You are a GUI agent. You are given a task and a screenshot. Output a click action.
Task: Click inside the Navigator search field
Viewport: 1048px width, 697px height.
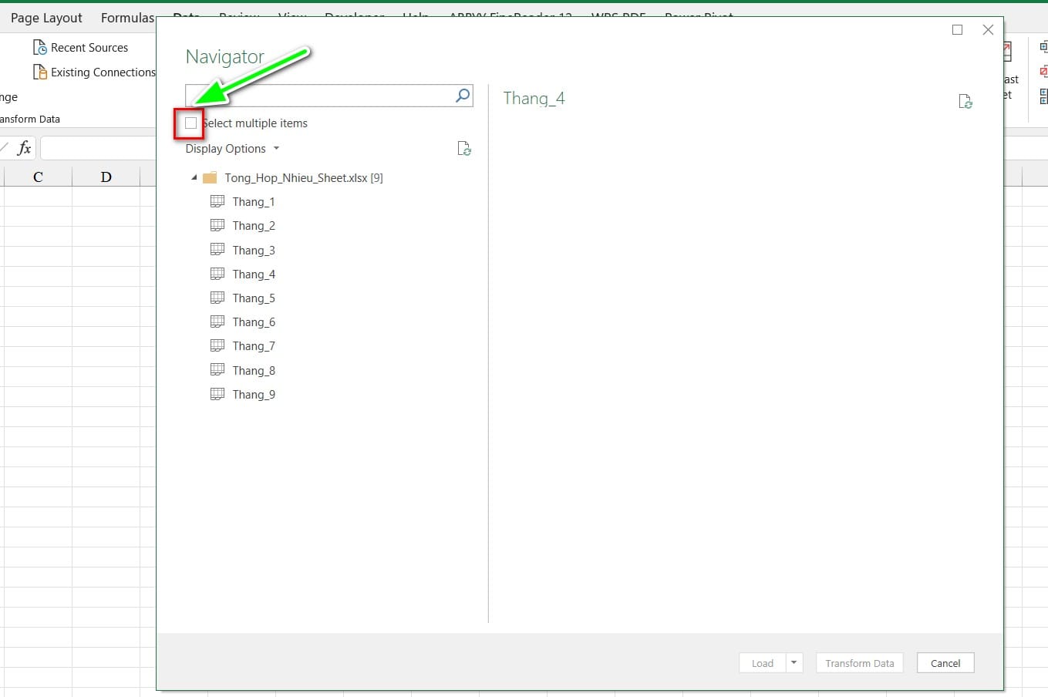[320, 96]
